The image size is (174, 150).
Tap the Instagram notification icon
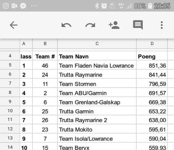[x=6, y=6]
